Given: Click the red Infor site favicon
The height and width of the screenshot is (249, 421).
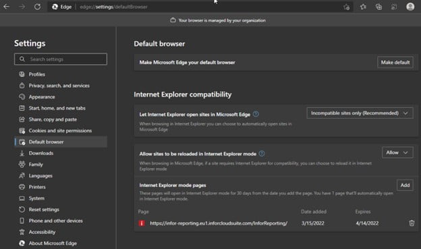Looking at the screenshot, I should click(x=142, y=223).
